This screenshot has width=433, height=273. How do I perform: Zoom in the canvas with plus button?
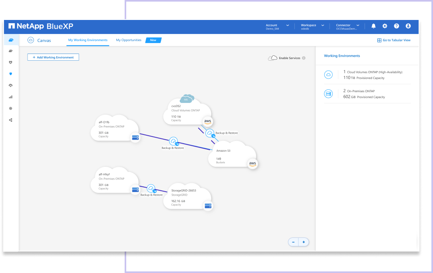point(304,242)
